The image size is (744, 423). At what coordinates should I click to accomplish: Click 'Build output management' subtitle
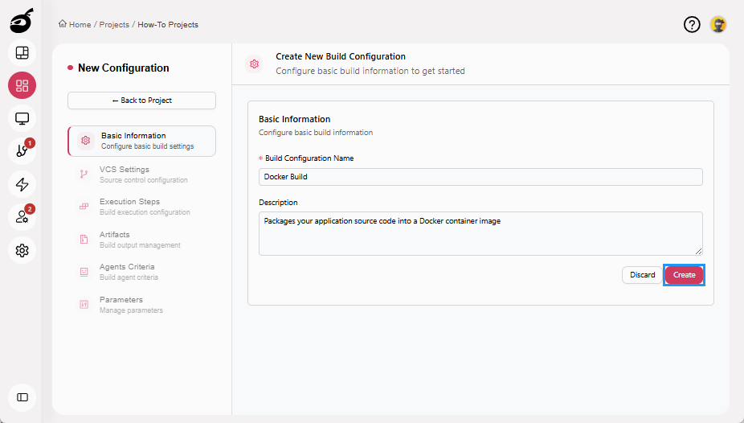point(140,245)
